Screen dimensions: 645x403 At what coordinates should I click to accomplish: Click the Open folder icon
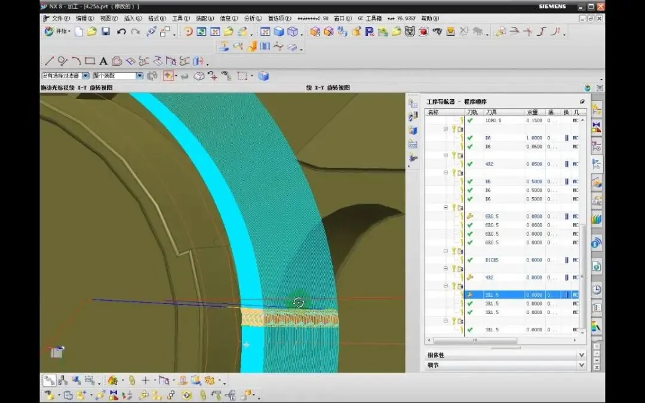click(91, 32)
